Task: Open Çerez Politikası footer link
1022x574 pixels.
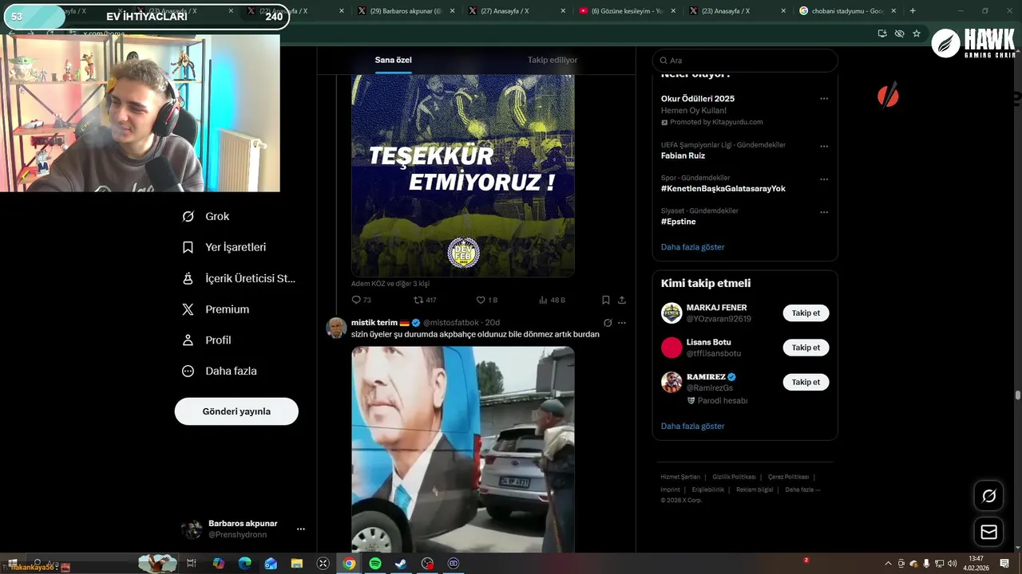Action: 788,477
